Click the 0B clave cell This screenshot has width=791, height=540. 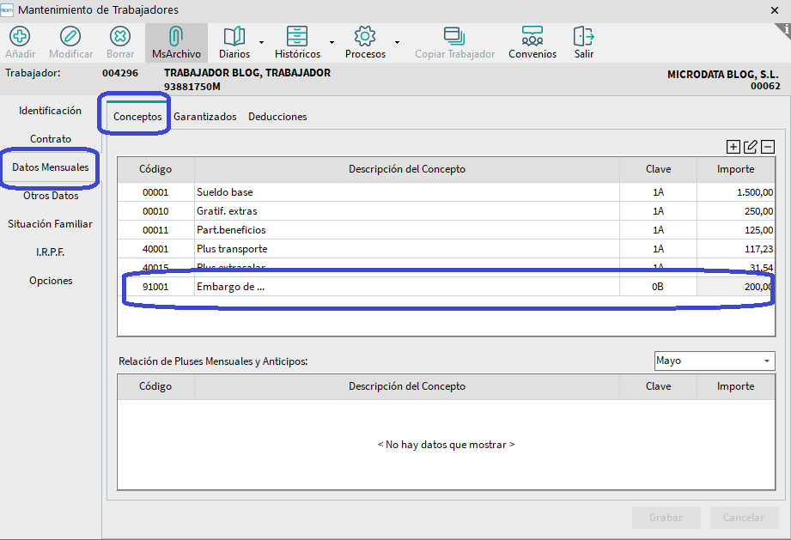tap(658, 287)
